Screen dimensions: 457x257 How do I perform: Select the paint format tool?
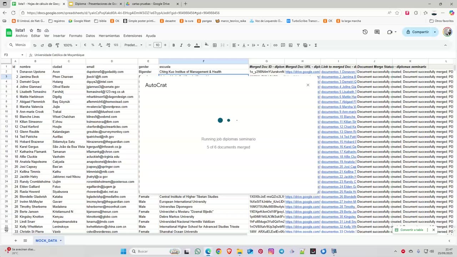pyautogui.click(x=57, y=45)
